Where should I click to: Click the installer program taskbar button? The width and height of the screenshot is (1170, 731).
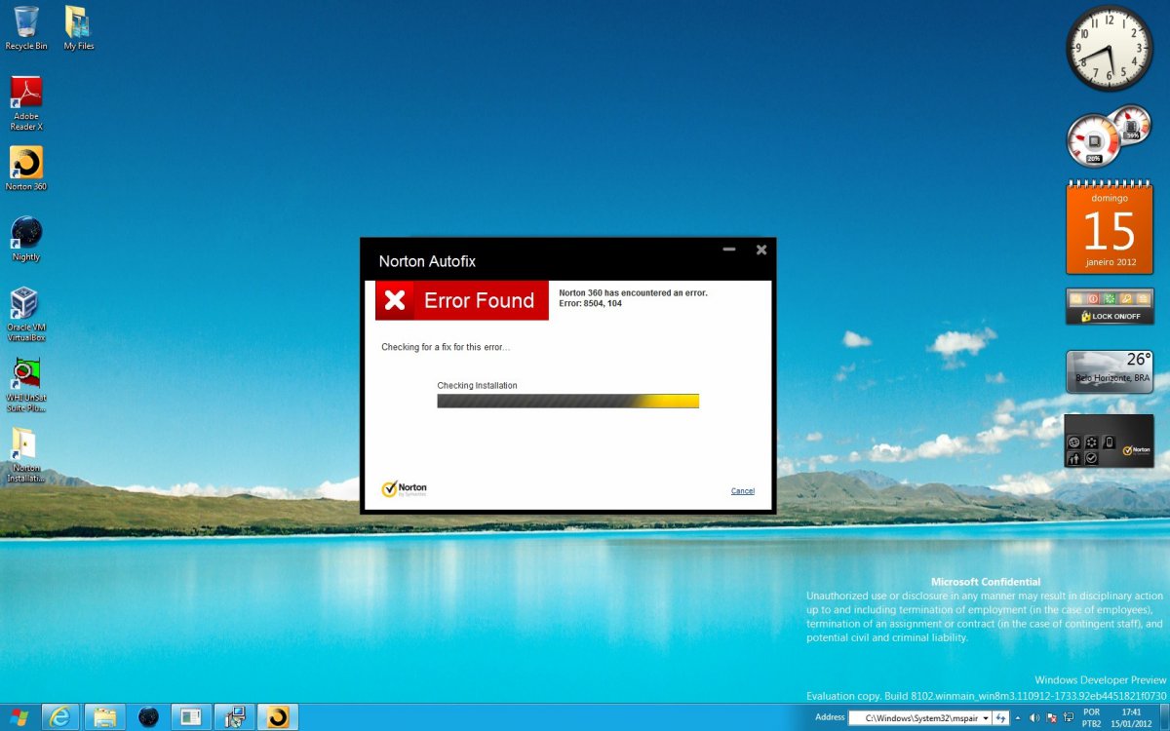point(234,717)
